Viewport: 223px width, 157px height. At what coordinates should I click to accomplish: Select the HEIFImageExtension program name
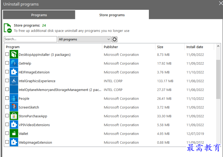(x=34, y=72)
